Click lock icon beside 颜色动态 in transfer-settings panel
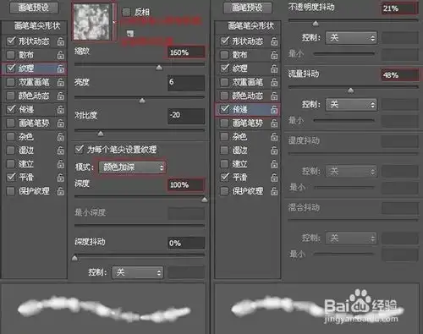 pos(274,96)
